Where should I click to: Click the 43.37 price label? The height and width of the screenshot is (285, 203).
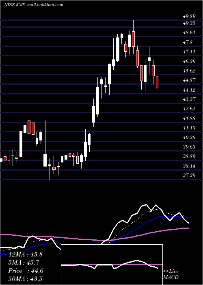tap(189, 99)
